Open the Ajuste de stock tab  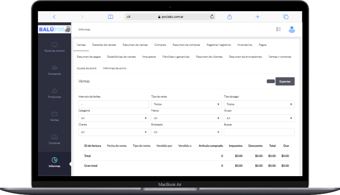click(x=86, y=68)
